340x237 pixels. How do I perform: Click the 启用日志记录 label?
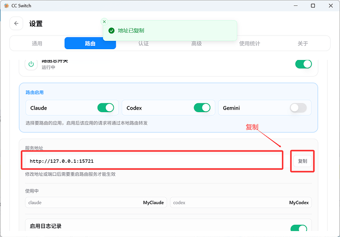click(x=45, y=226)
